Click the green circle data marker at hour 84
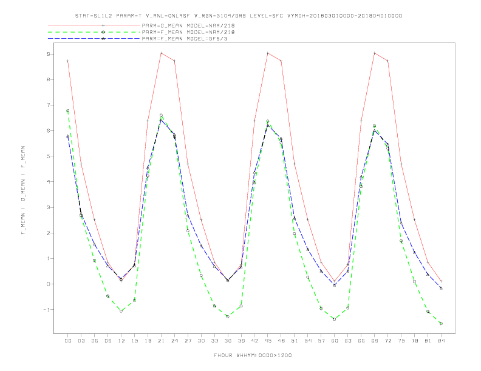The width and height of the screenshot is (481, 371). [x=441, y=324]
